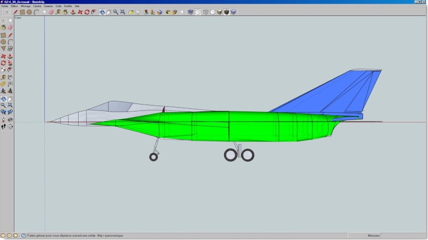428x240 pixels.
Task: Select the Dimension tool in left toolbar
Action: click(x=10, y=77)
